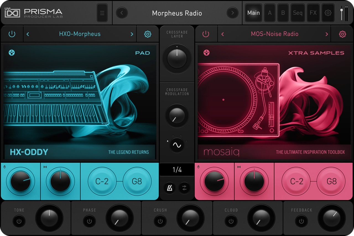Toggle power for the MOS-Noise Radio layer

(206, 34)
